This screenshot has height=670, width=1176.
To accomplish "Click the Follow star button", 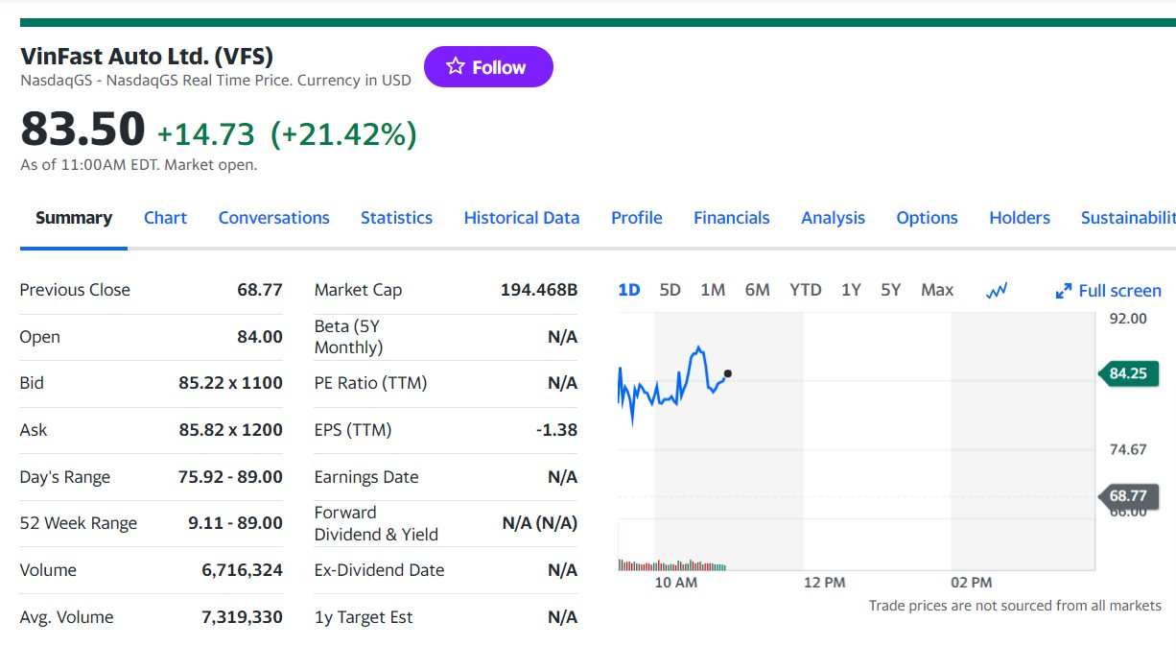I will 488,67.
